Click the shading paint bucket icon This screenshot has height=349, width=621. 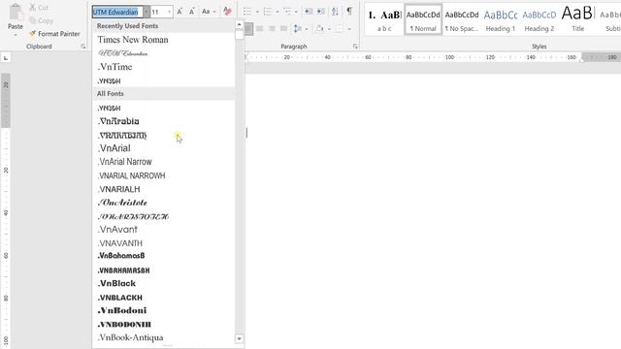click(x=319, y=28)
